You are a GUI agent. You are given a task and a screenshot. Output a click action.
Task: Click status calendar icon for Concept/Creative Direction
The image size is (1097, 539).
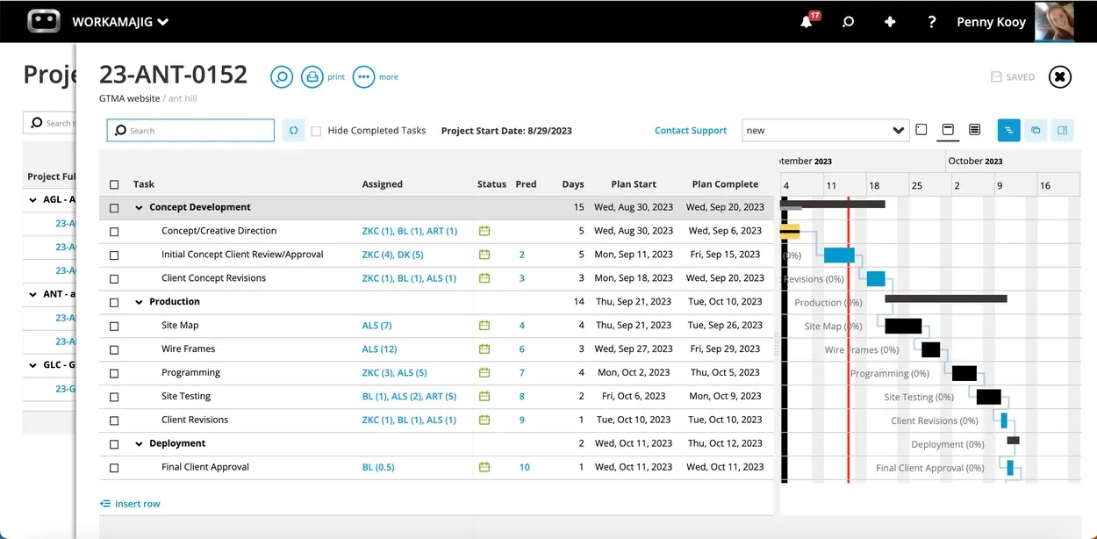[x=484, y=231]
